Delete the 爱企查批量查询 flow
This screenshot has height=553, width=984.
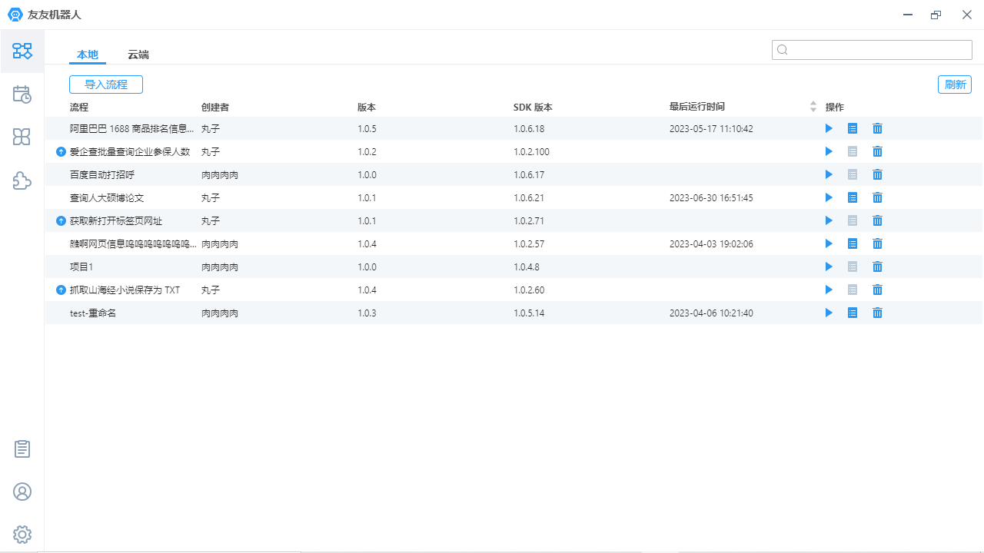877,151
